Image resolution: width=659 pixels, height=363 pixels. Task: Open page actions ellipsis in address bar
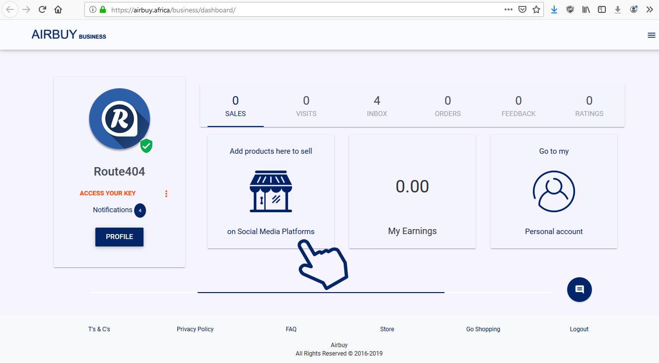click(x=508, y=9)
